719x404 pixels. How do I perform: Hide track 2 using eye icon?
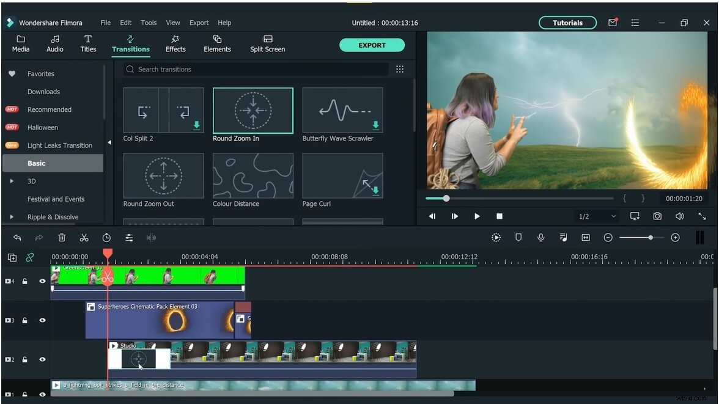(42, 359)
